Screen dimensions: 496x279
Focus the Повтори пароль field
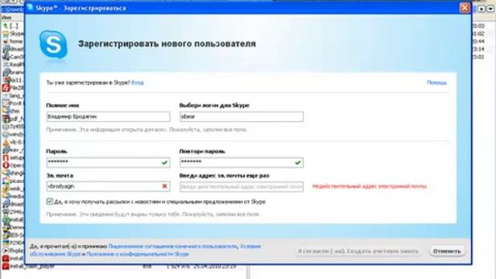241,163
